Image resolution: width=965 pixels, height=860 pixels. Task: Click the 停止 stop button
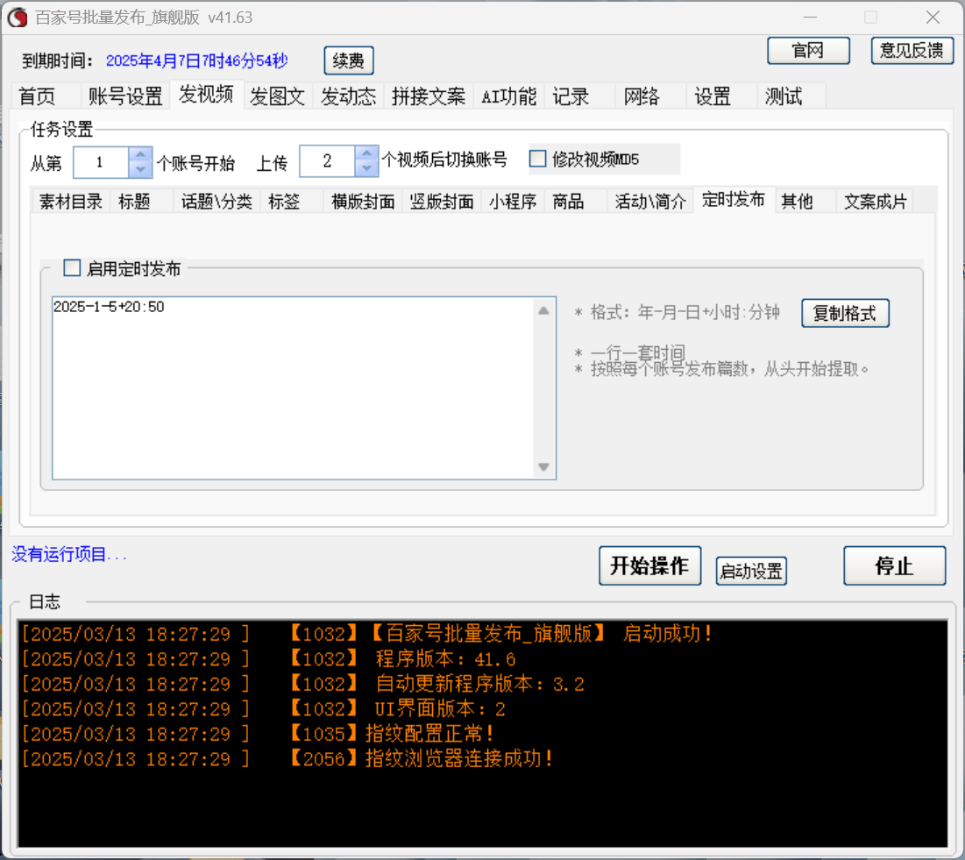[x=894, y=565]
